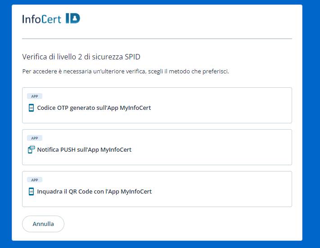Click the phone icon beside Inquadra il QR Code
This screenshot has height=248, width=320.
[31, 191]
